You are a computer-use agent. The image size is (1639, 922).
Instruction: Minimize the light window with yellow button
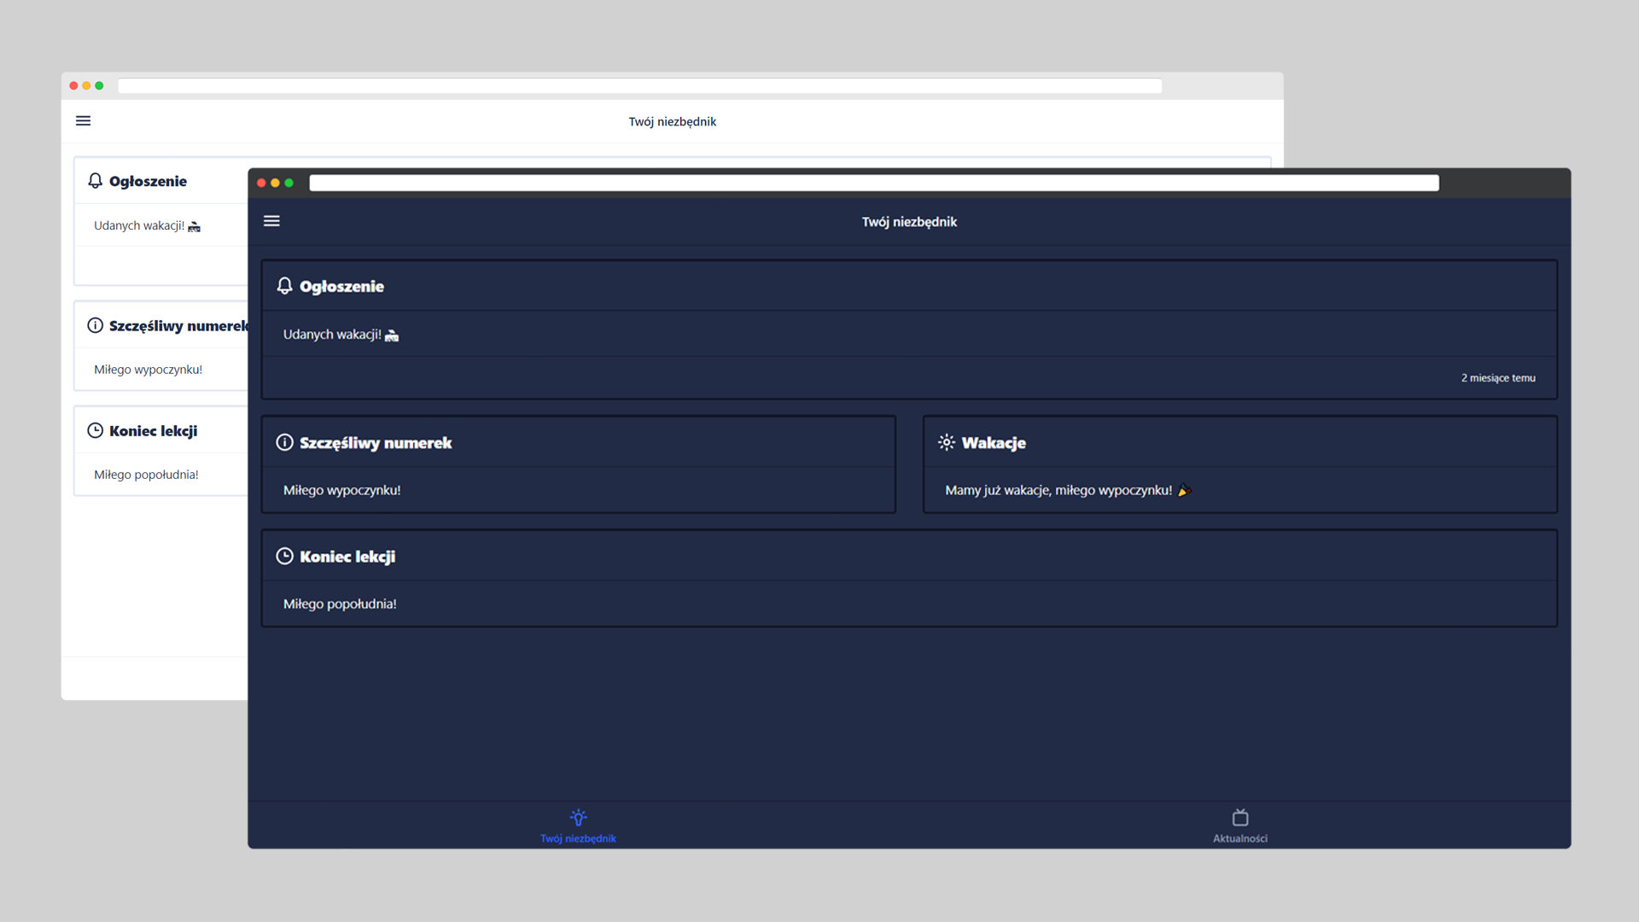point(86,85)
